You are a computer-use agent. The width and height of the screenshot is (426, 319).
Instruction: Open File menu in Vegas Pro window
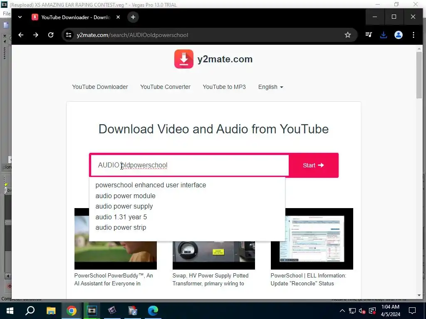(7, 14)
